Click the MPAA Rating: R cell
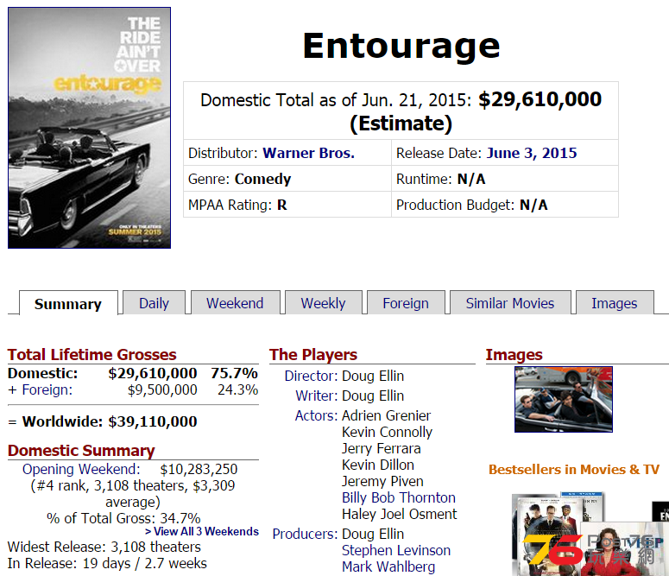Viewport: 669px width, 576px height. click(x=287, y=205)
